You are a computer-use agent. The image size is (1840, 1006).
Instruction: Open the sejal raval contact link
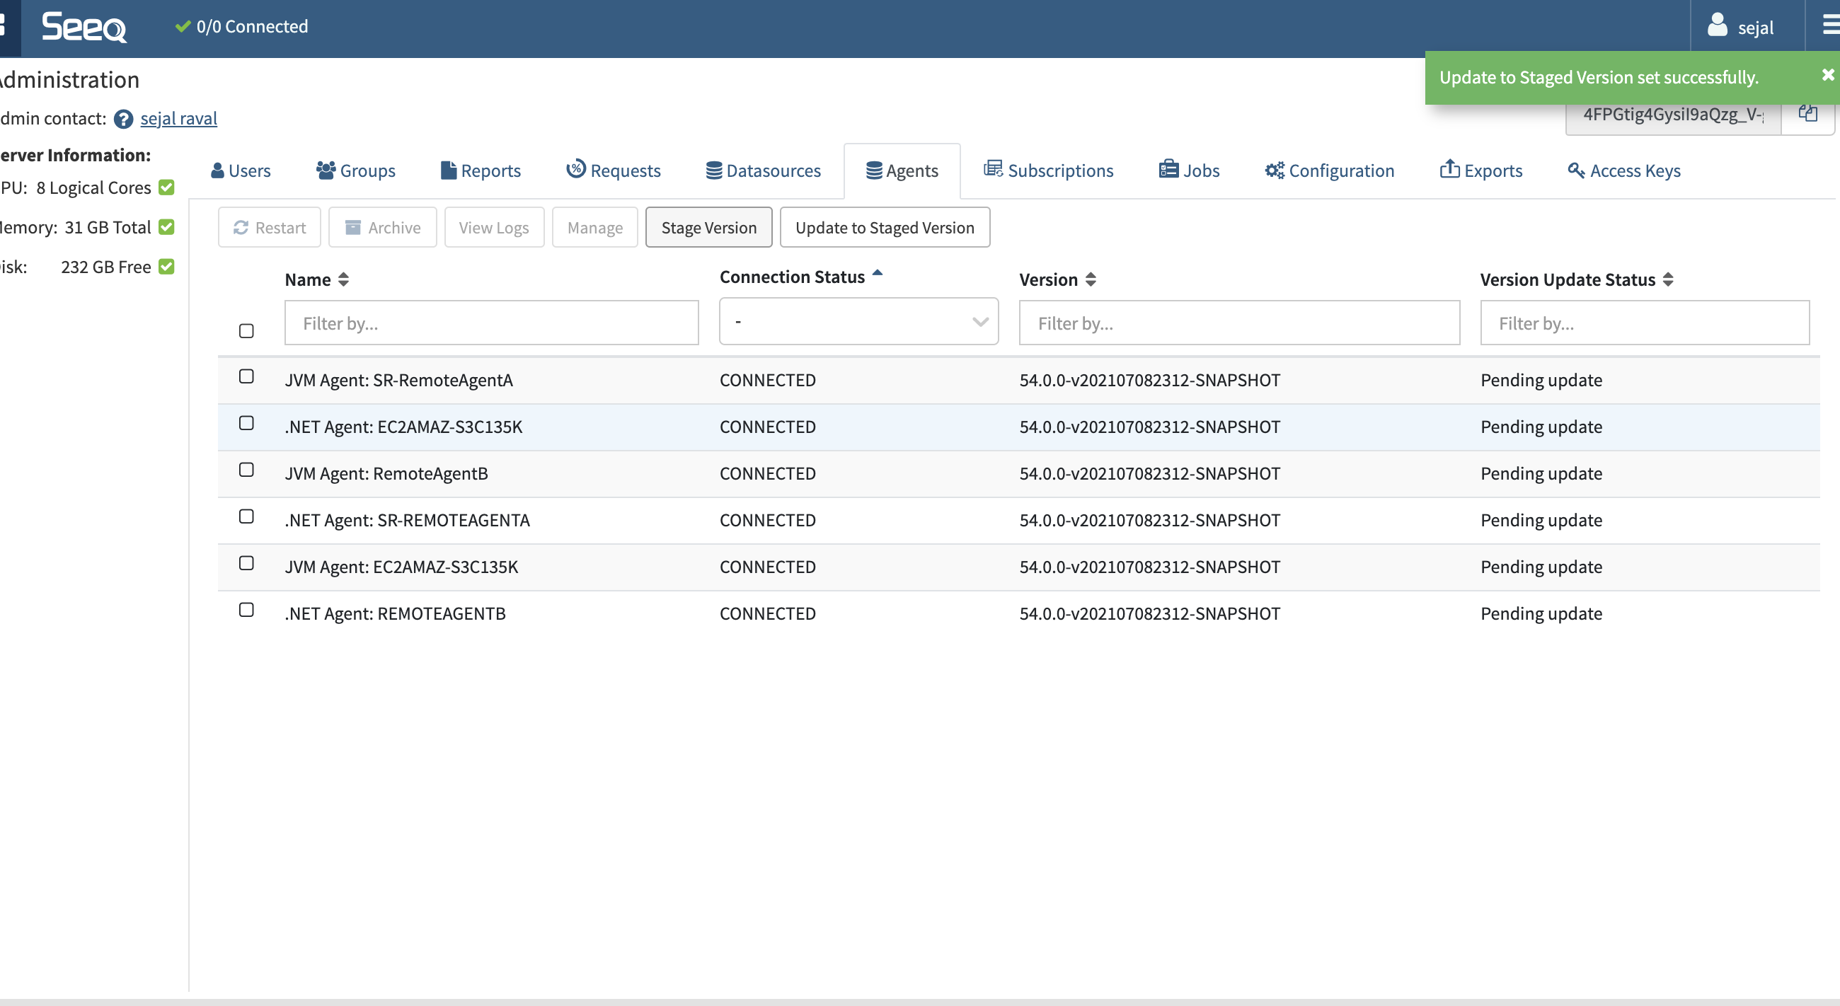pyautogui.click(x=178, y=119)
